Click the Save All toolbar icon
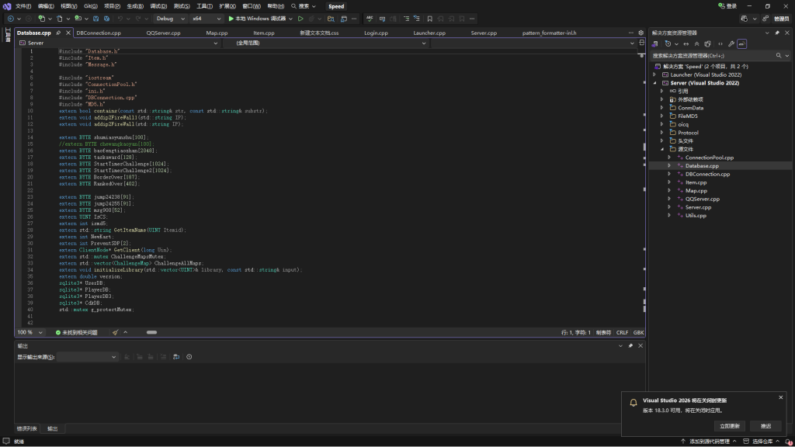 point(106,18)
